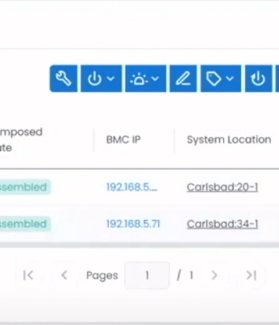
Task: Open the tag label dropdown button
Action: pos(221,78)
